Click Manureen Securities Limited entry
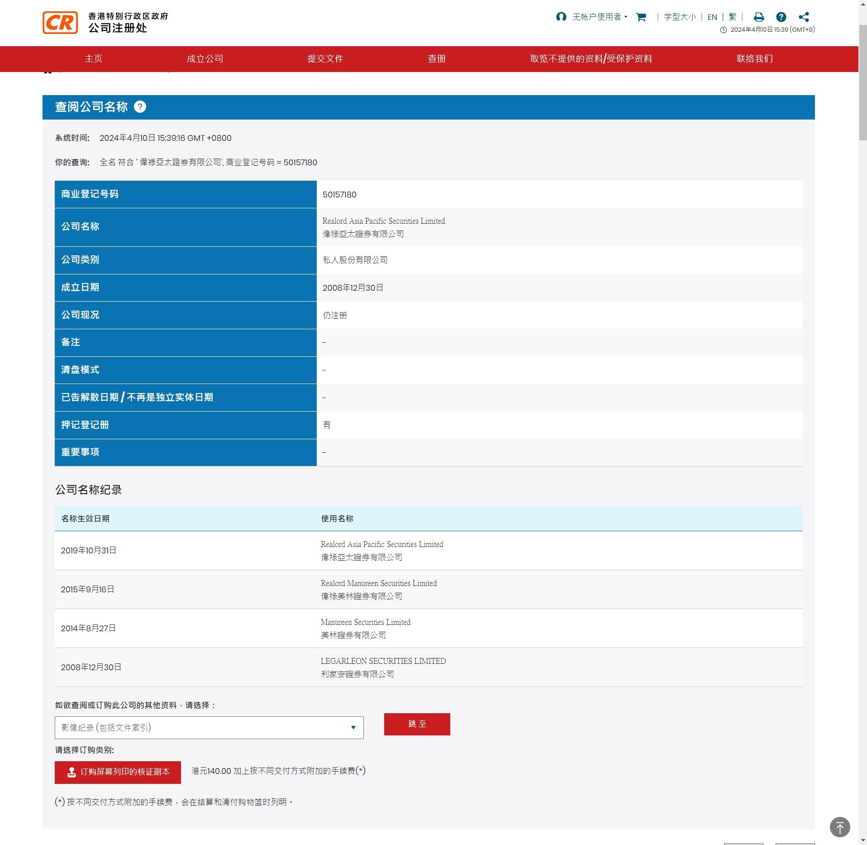The width and height of the screenshot is (867, 845). point(366,622)
